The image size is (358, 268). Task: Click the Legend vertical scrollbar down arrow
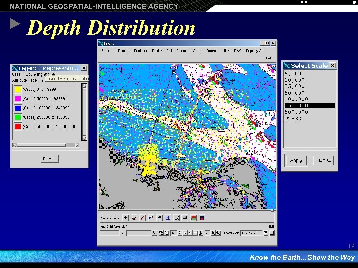(84, 138)
